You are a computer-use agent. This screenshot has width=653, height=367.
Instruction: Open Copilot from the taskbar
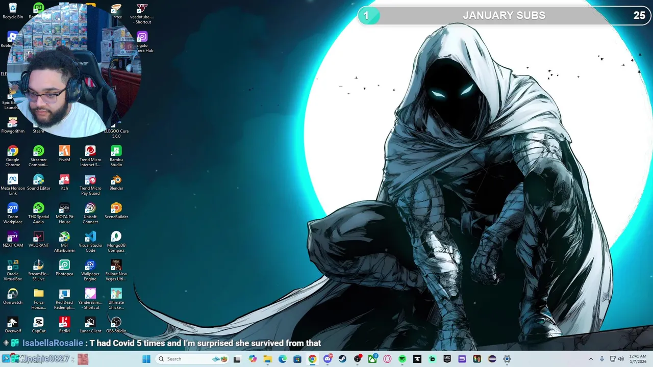click(253, 359)
